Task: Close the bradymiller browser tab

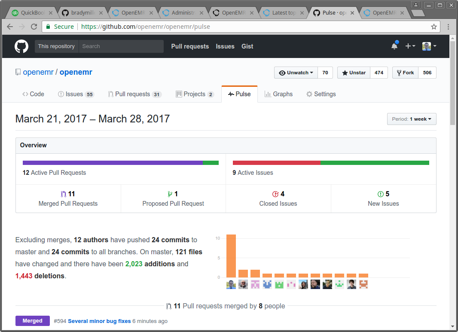Action: pos(101,13)
